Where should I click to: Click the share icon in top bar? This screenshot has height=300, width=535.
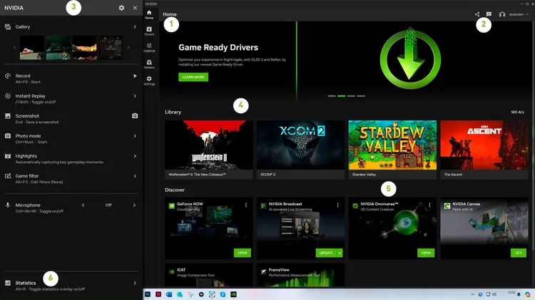click(477, 14)
